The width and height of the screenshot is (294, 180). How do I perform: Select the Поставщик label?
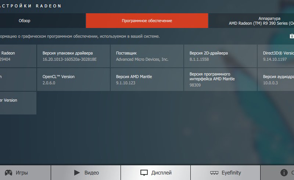click(x=126, y=53)
